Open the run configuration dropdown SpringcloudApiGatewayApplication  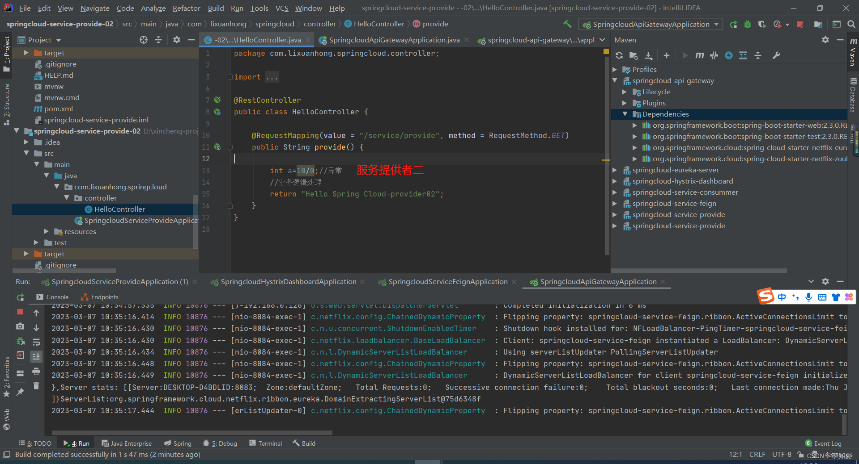(x=651, y=24)
